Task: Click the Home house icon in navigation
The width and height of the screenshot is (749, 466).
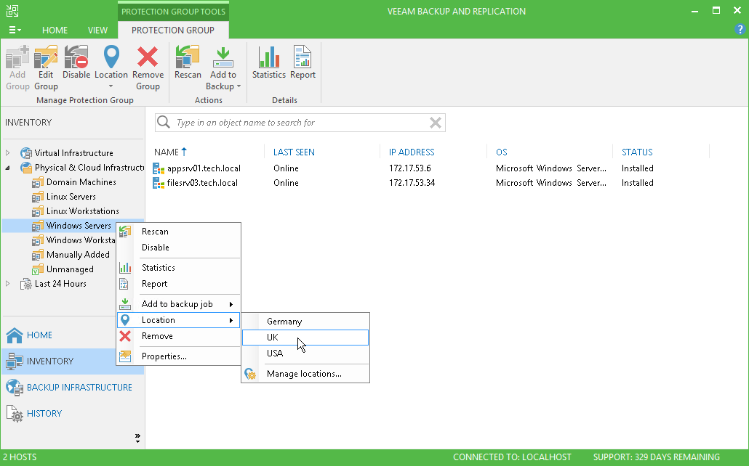Action: [15, 335]
